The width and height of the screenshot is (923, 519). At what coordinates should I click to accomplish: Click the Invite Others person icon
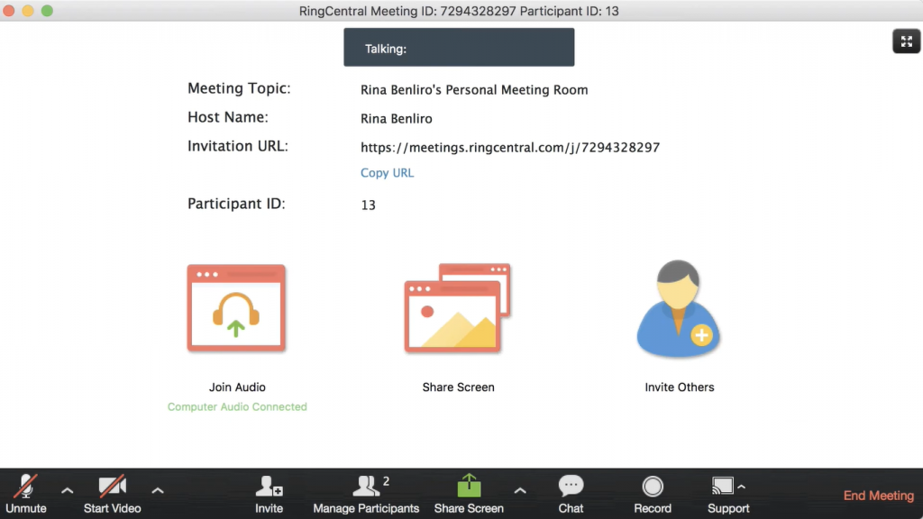pos(678,308)
